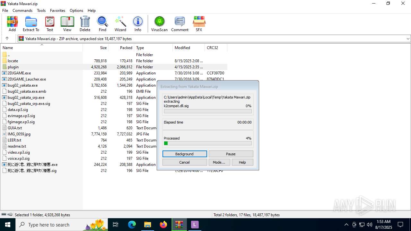Click the Test archive icon
The height and width of the screenshot is (231, 411).
(50, 24)
